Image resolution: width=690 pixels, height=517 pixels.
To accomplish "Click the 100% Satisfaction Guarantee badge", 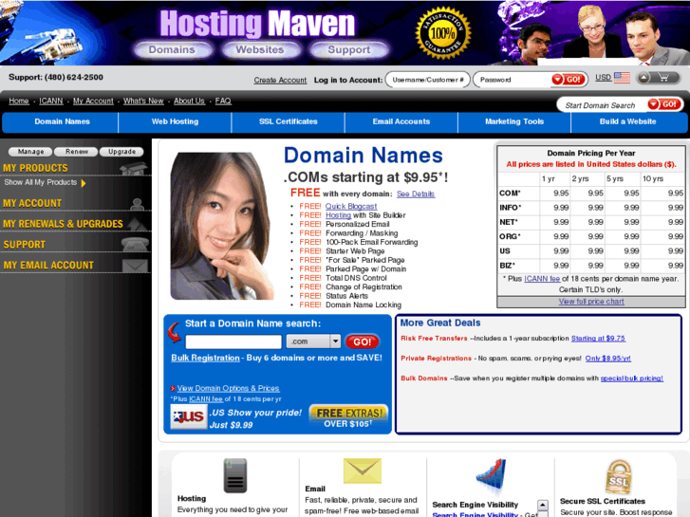I will pos(443,33).
